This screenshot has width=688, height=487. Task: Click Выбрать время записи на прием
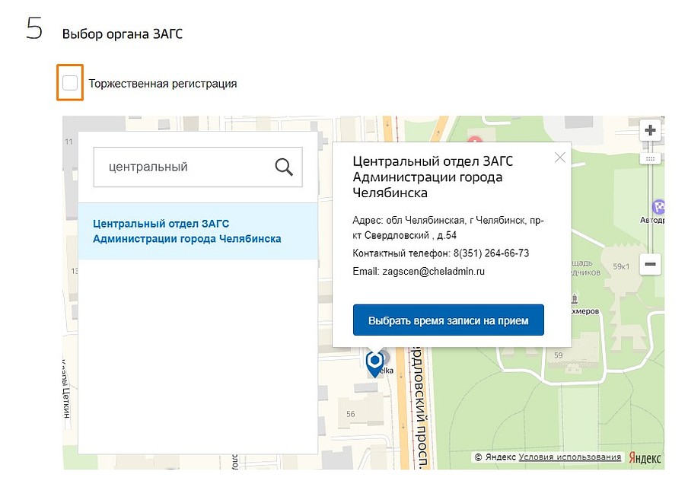tap(448, 320)
